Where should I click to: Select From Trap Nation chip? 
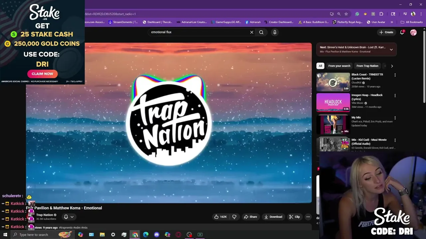[x=367, y=66]
